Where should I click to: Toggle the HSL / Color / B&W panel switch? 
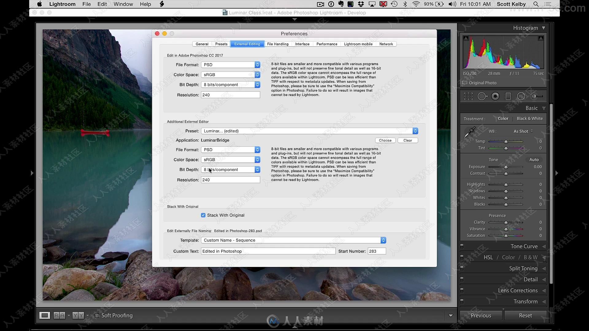(x=462, y=257)
